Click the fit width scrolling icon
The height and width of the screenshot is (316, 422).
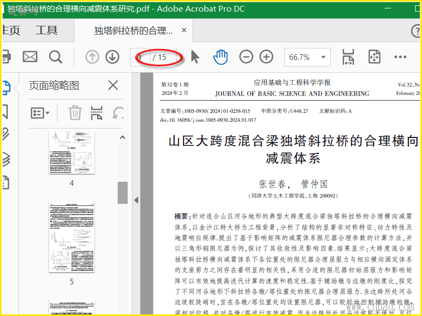(348, 57)
